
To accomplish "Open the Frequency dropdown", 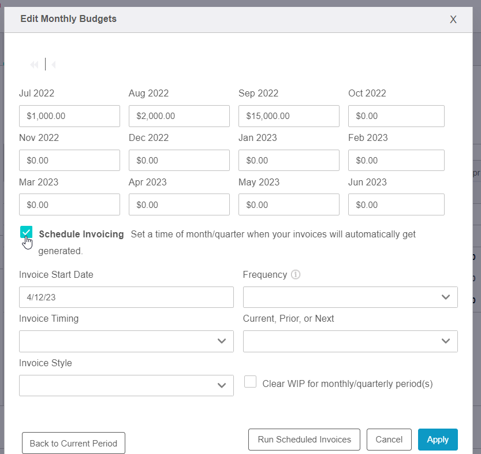I will 350,297.
